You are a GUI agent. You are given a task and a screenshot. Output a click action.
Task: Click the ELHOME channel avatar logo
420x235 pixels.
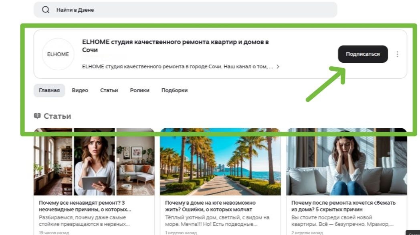tap(58, 54)
